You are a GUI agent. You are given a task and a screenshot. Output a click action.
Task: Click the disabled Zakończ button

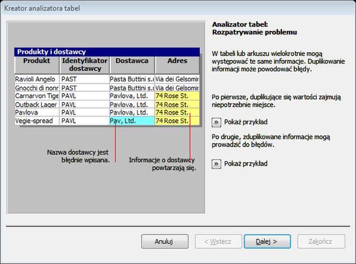point(321,241)
